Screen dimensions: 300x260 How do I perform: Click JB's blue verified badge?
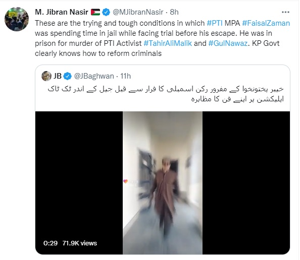tap(67, 76)
